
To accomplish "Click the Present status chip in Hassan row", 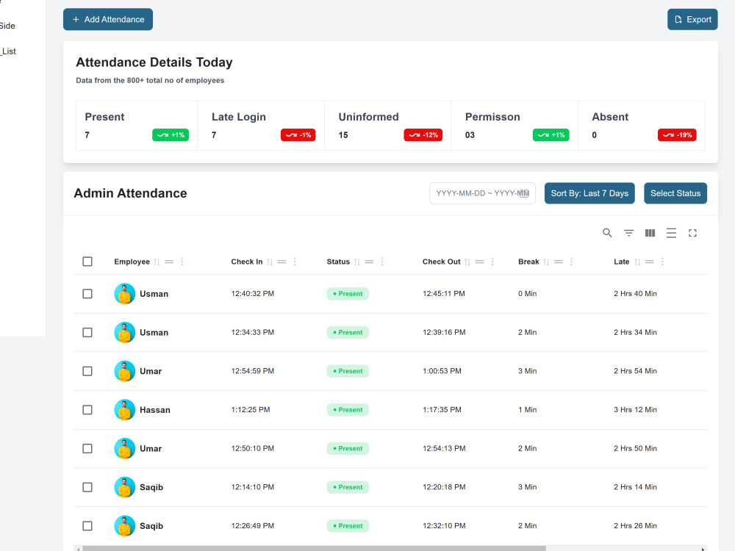I will [x=348, y=410].
